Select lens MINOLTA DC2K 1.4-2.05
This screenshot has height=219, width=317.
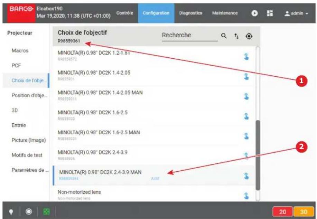(153, 76)
